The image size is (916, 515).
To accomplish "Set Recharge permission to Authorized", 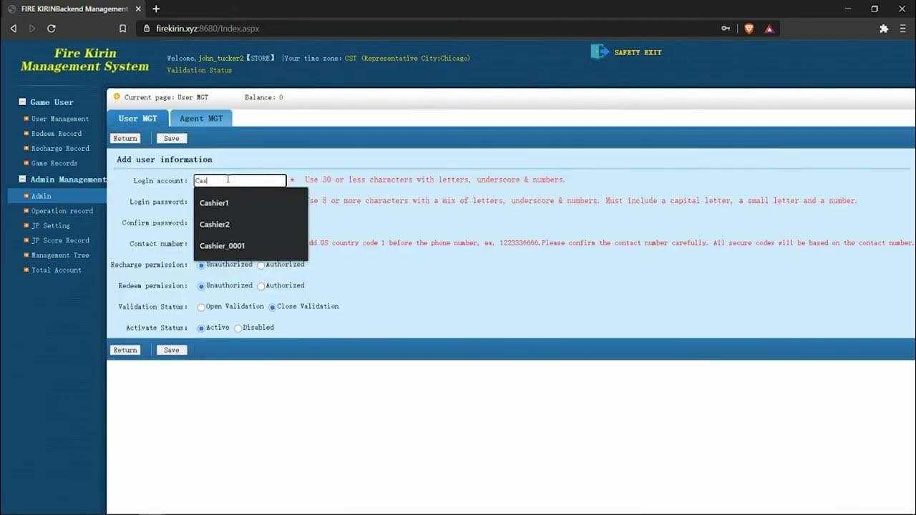I will point(261,265).
